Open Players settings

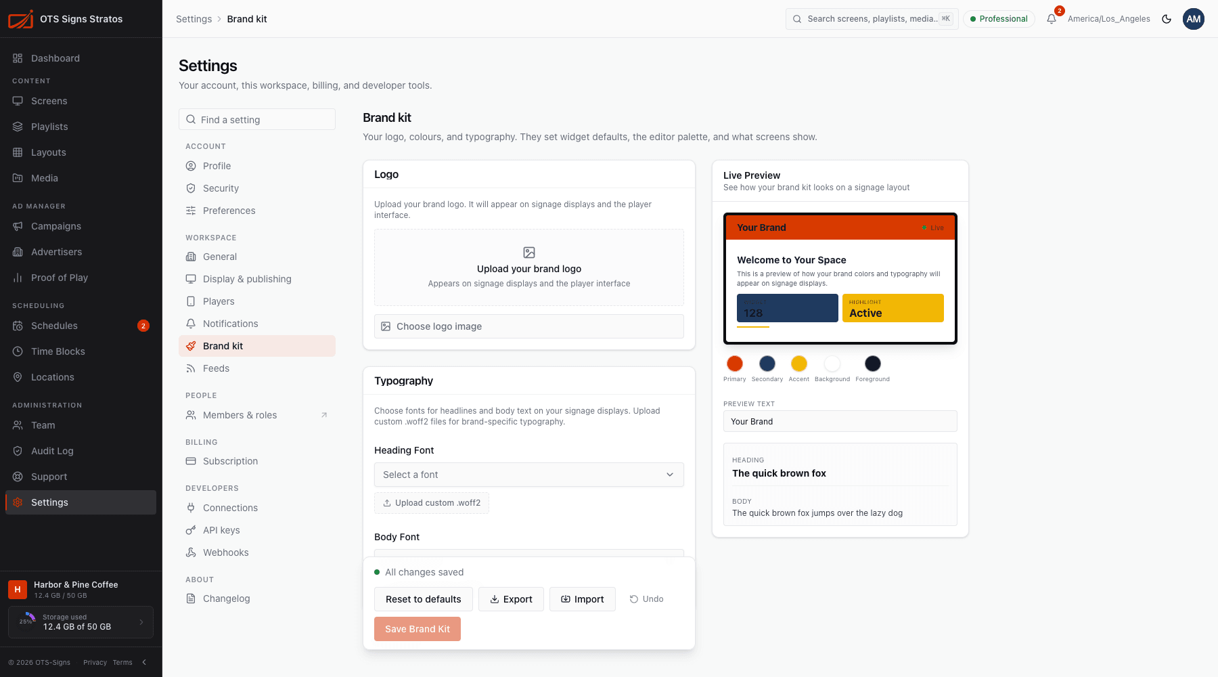click(257, 301)
